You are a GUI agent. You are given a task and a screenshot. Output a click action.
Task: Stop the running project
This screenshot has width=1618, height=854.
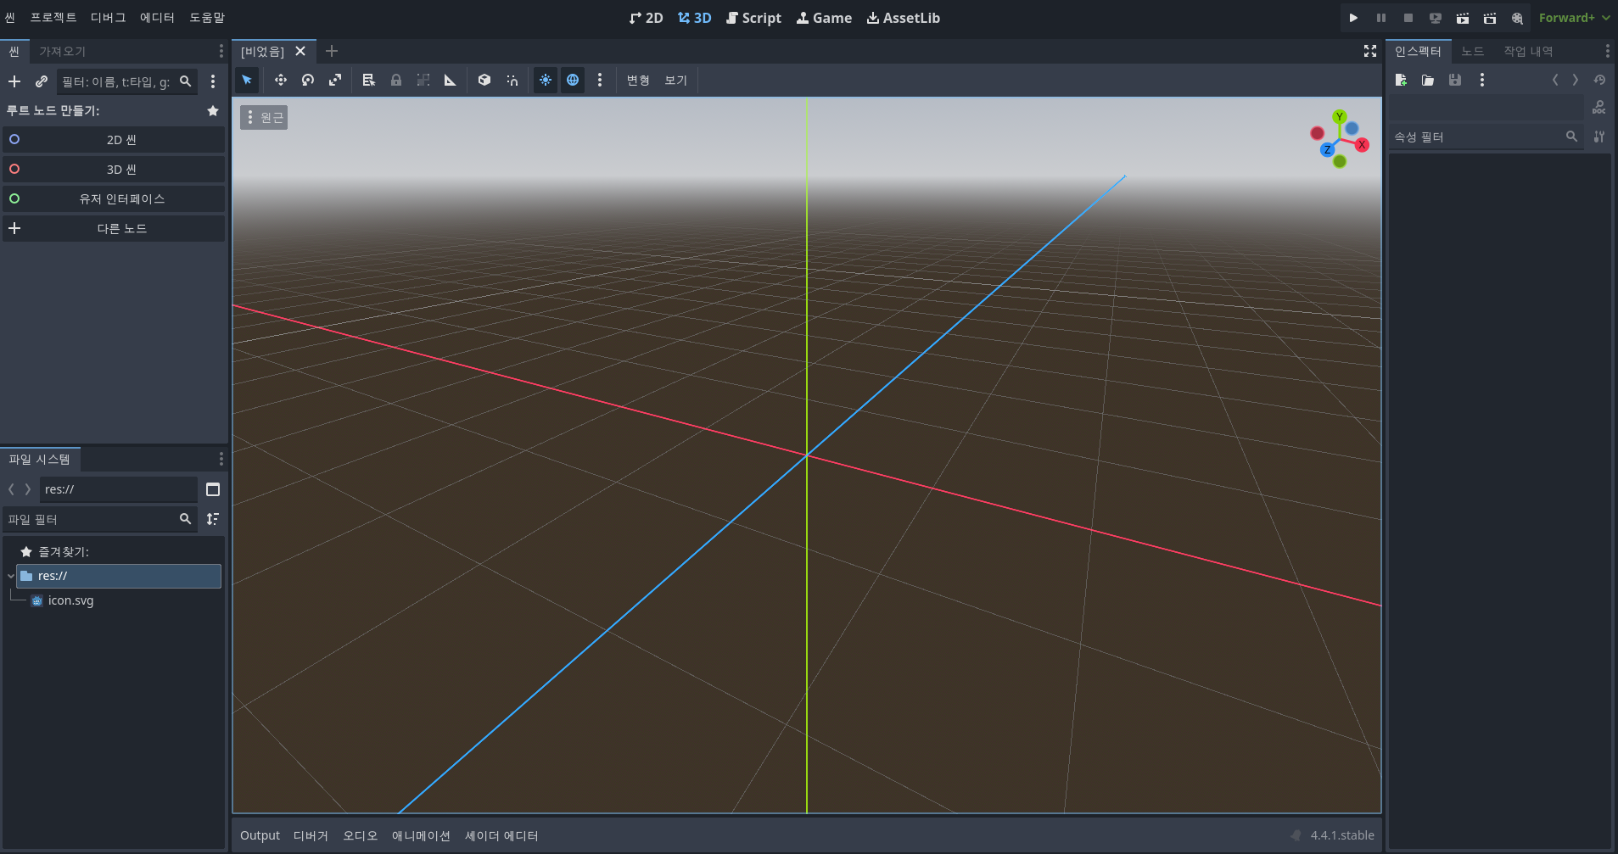[1408, 18]
